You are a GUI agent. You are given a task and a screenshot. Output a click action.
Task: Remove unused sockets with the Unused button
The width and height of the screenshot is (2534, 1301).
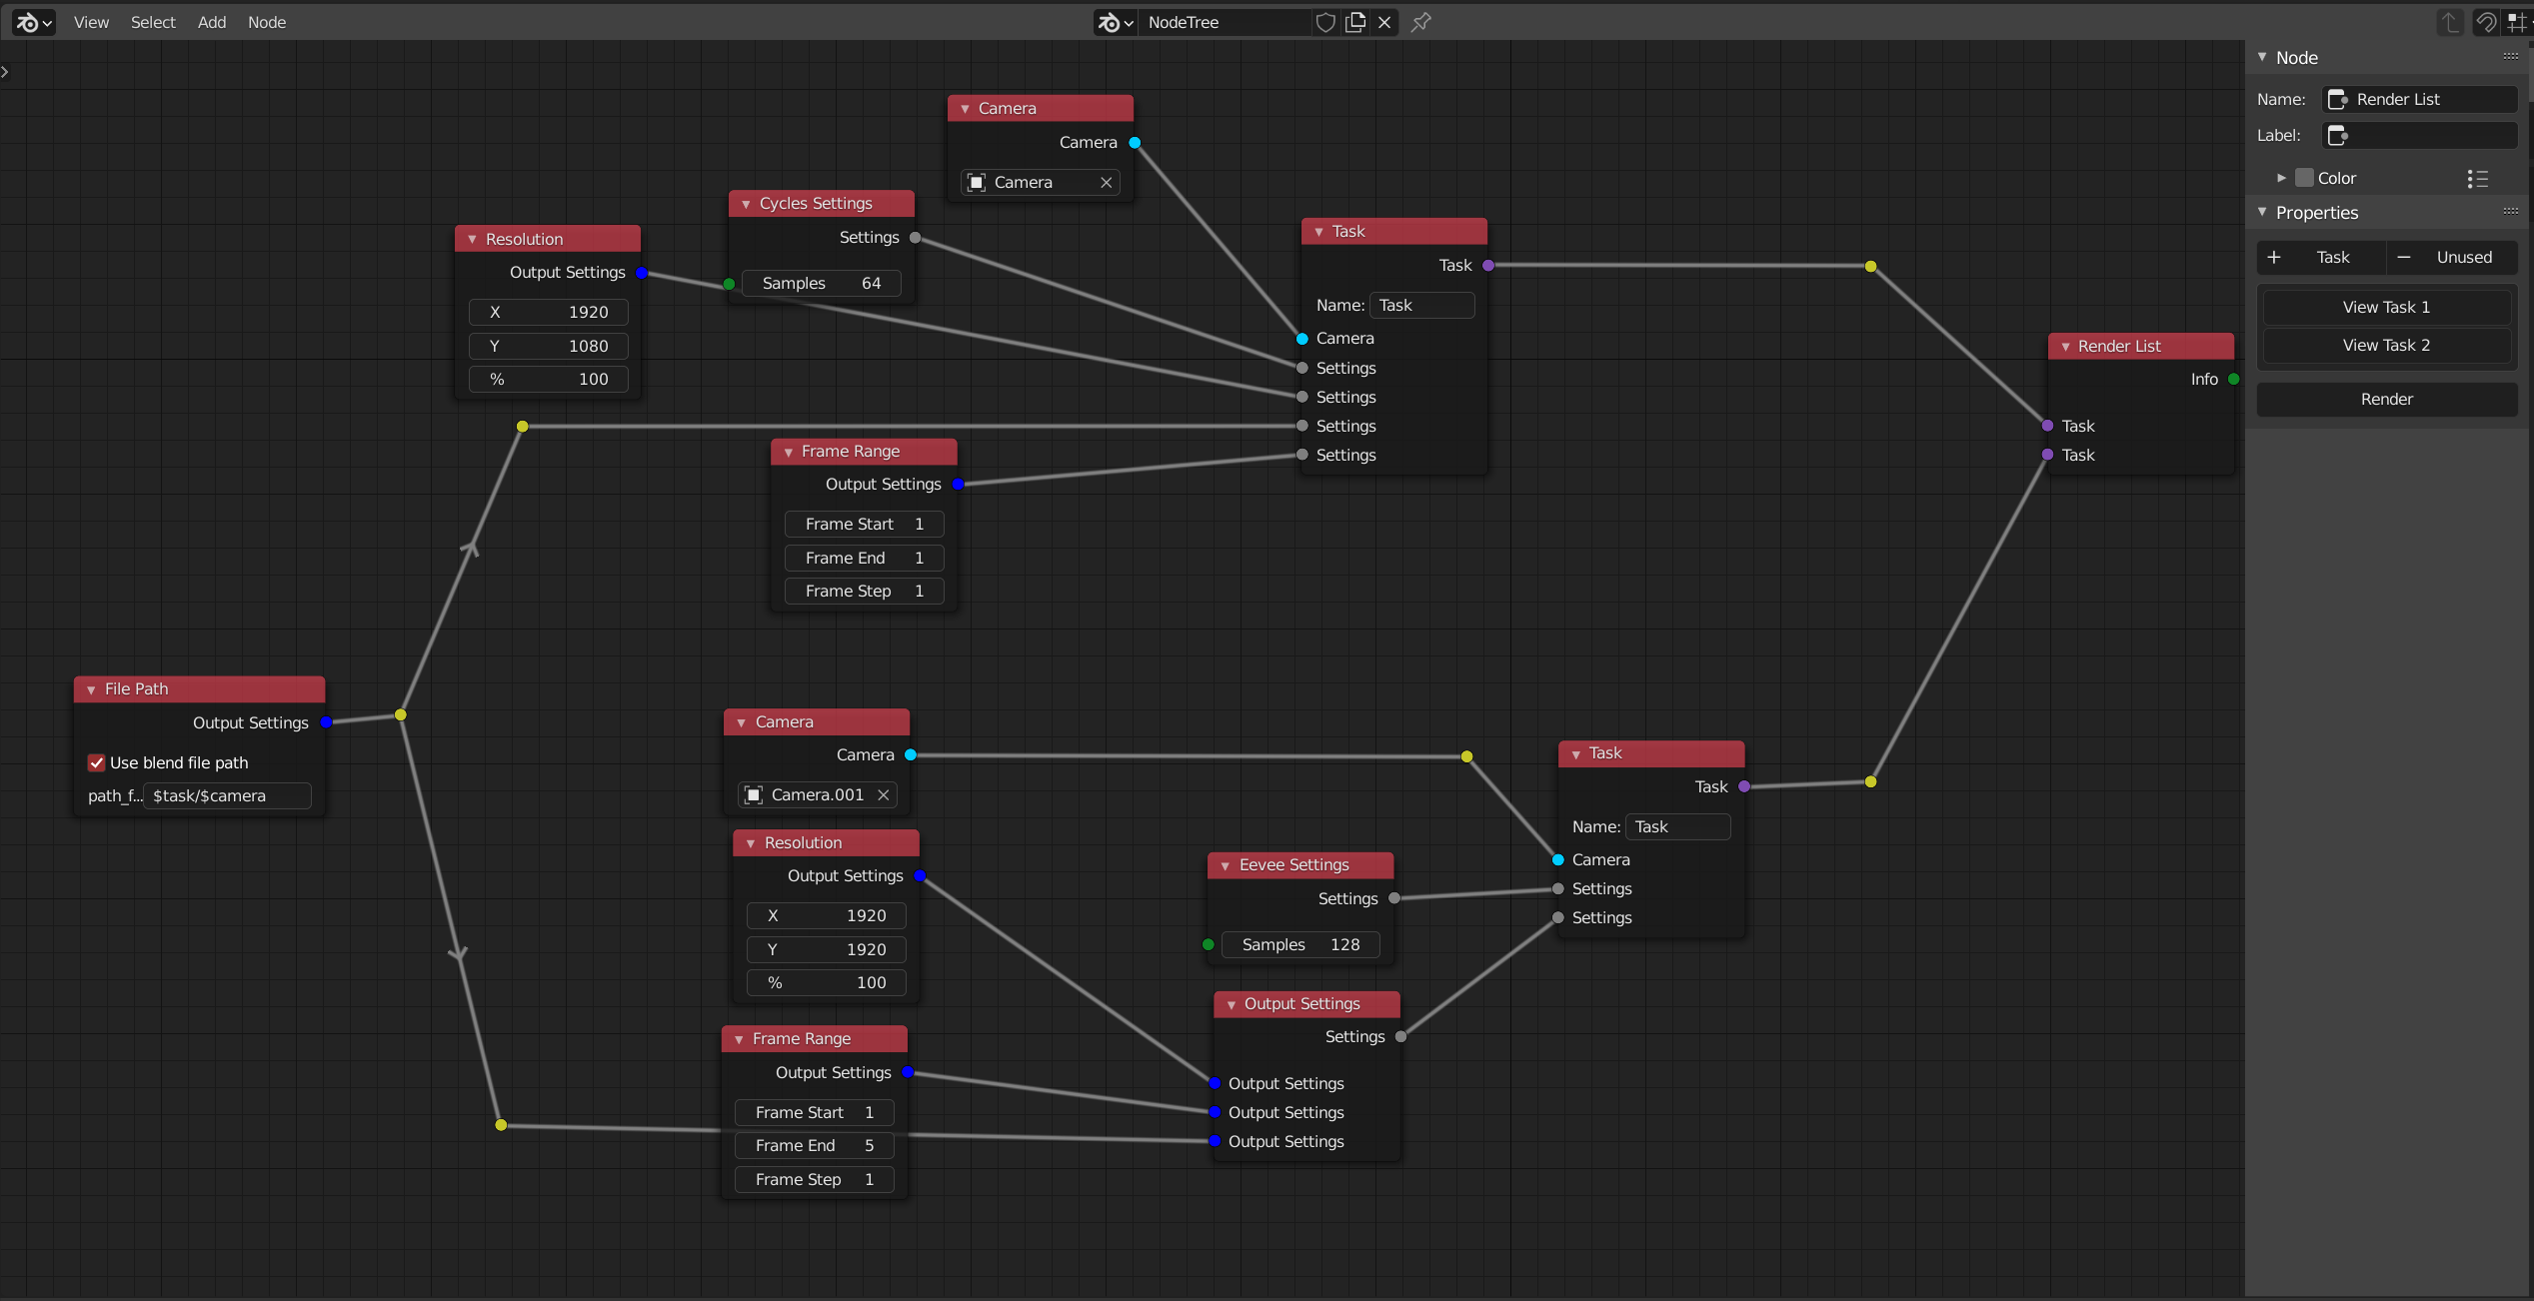pyautogui.click(x=2451, y=257)
